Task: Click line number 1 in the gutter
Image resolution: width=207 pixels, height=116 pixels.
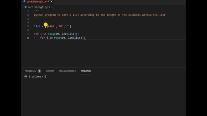Action: pyautogui.click(x=28, y=11)
